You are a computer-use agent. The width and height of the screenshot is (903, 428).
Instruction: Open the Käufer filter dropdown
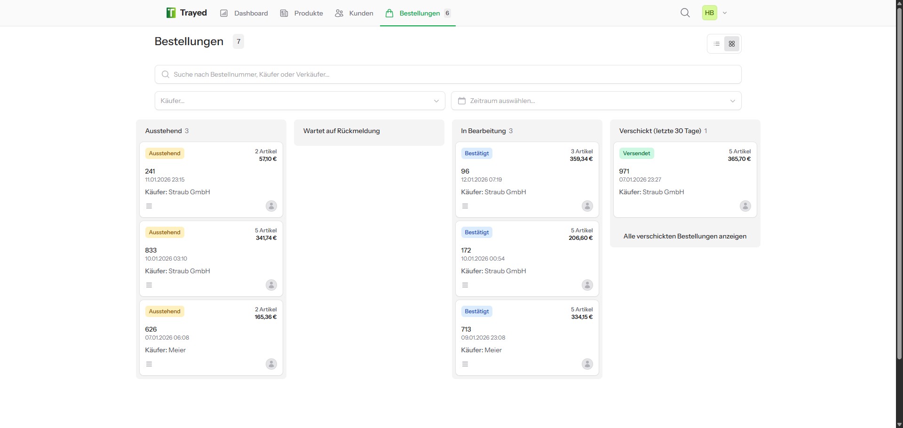pyautogui.click(x=300, y=101)
